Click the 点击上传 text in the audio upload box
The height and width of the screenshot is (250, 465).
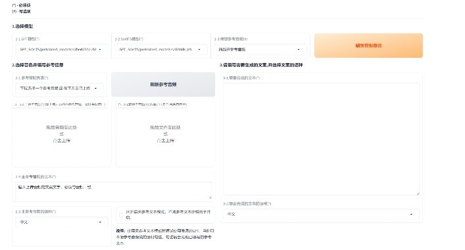click(62, 140)
